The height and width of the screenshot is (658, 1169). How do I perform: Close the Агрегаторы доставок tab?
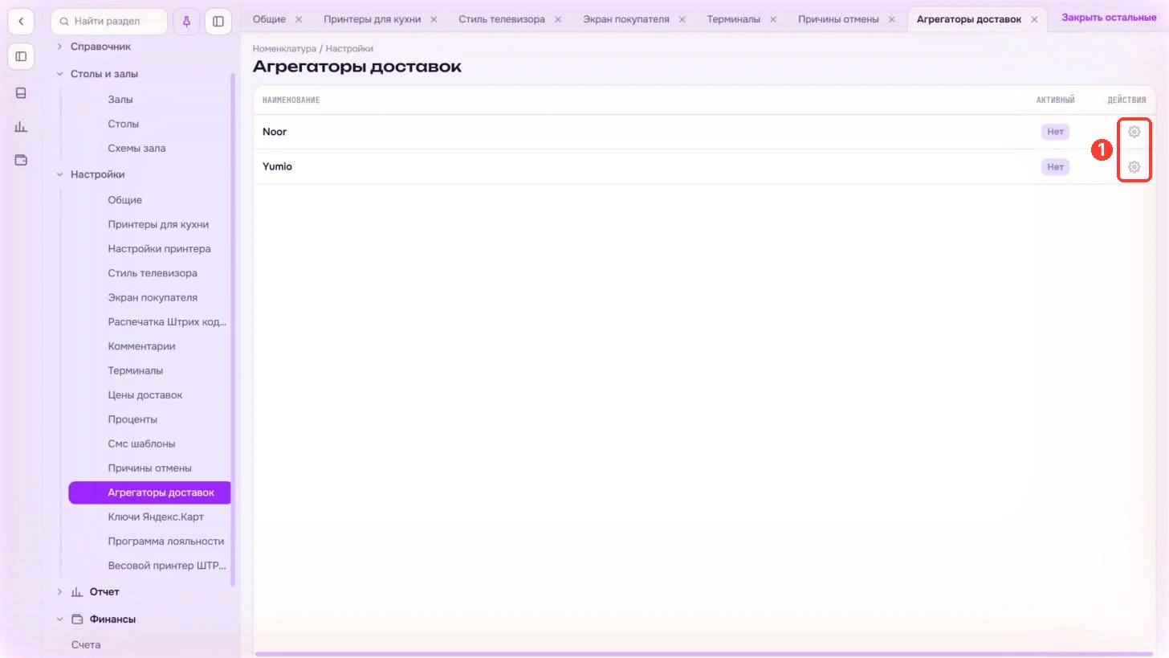pyautogui.click(x=1034, y=19)
